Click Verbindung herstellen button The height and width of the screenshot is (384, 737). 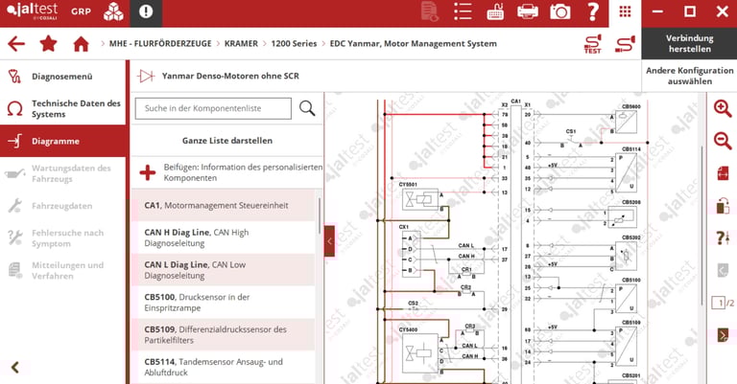click(689, 44)
